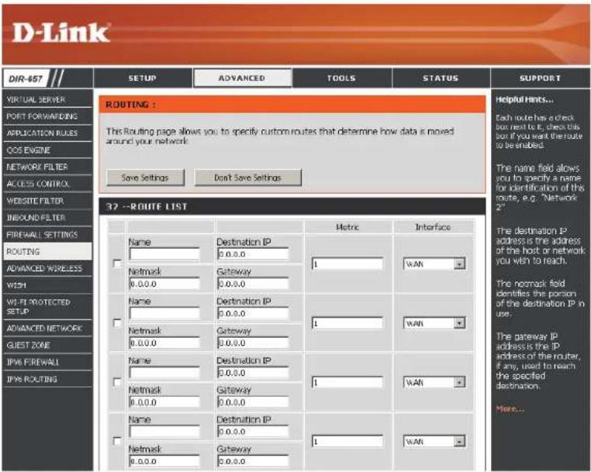
Task: Open the More... hints link
Action: 510,408
